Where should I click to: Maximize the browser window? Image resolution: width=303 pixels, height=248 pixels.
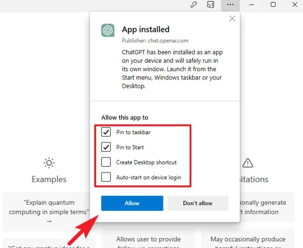pos(273,4)
